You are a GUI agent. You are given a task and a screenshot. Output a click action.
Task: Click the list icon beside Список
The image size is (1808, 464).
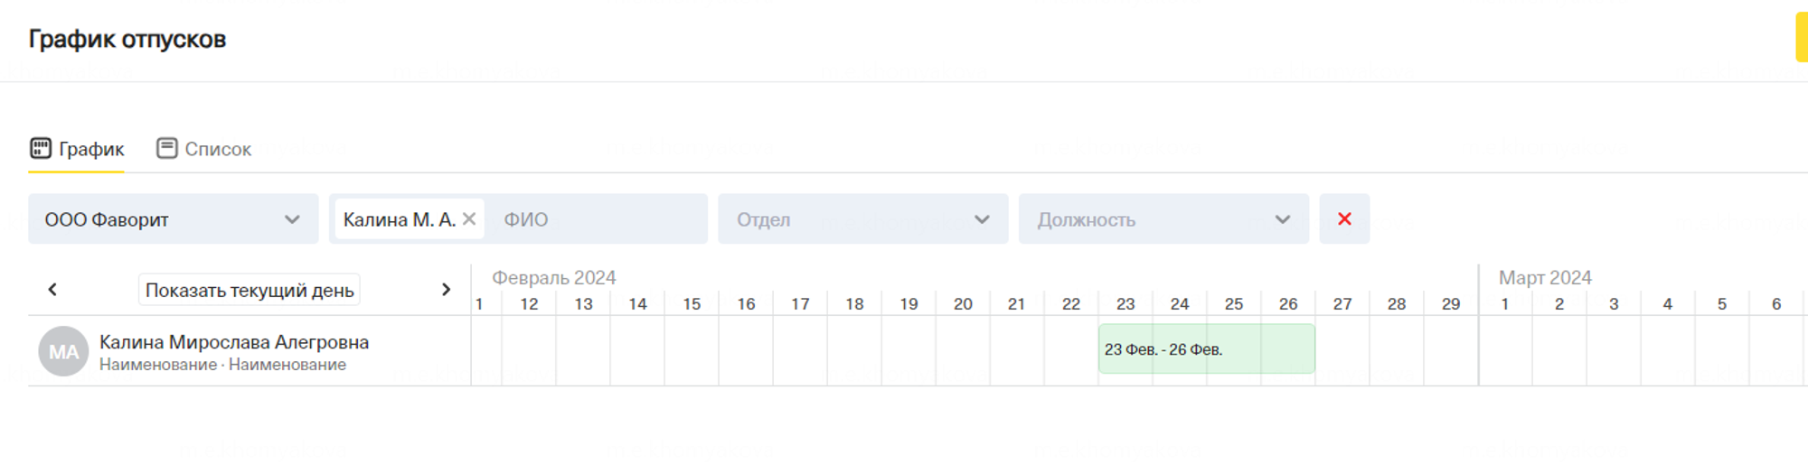(167, 148)
